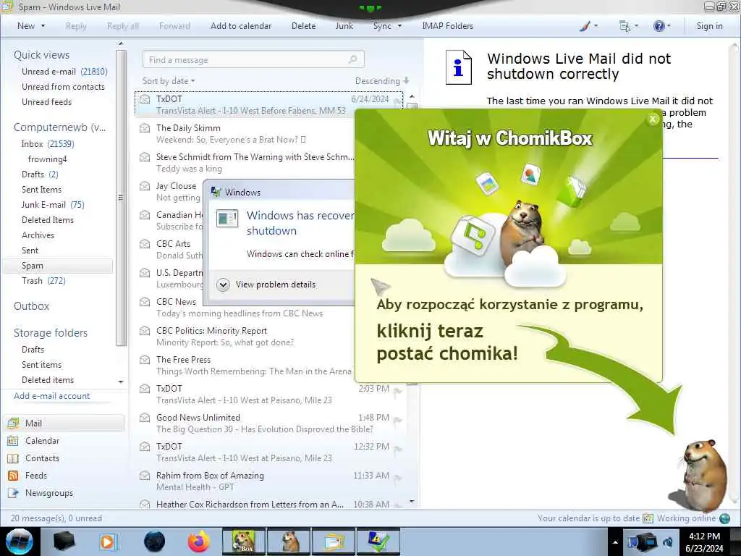Open the Junk E-mail folder
The width and height of the screenshot is (741, 556).
(x=52, y=205)
